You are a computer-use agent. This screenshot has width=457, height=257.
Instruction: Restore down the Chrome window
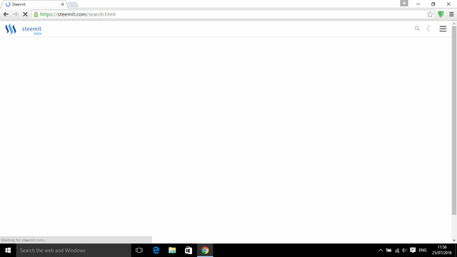pos(433,4)
